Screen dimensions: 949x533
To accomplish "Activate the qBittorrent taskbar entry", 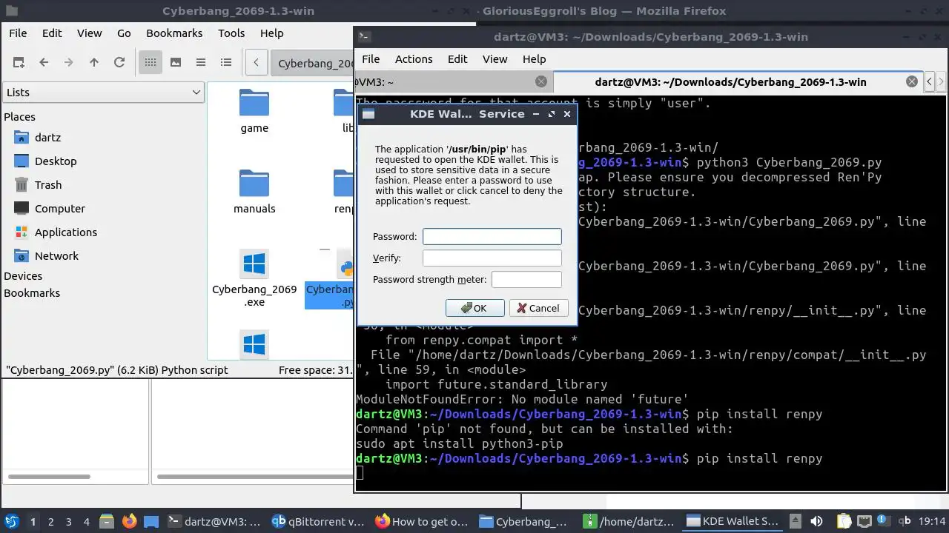I will pyautogui.click(x=318, y=521).
